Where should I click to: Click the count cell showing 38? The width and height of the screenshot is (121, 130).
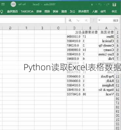pos(90,94)
